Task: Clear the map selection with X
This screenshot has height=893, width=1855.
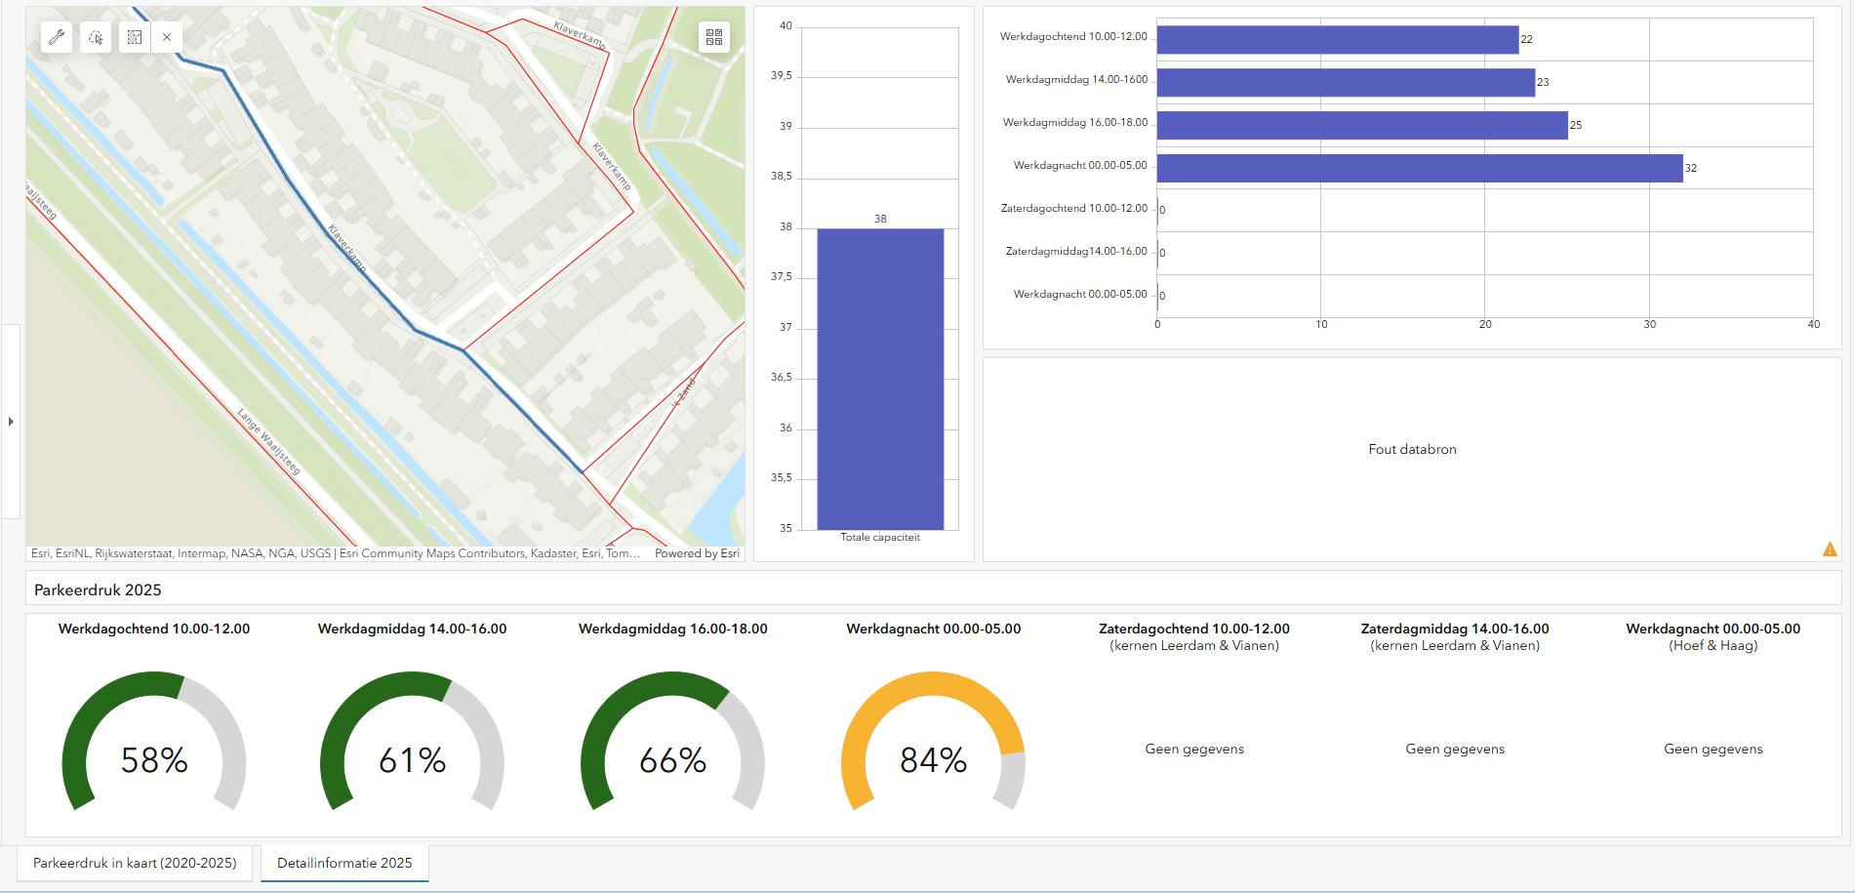Action: pyautogui.click(x=167, y=37)
